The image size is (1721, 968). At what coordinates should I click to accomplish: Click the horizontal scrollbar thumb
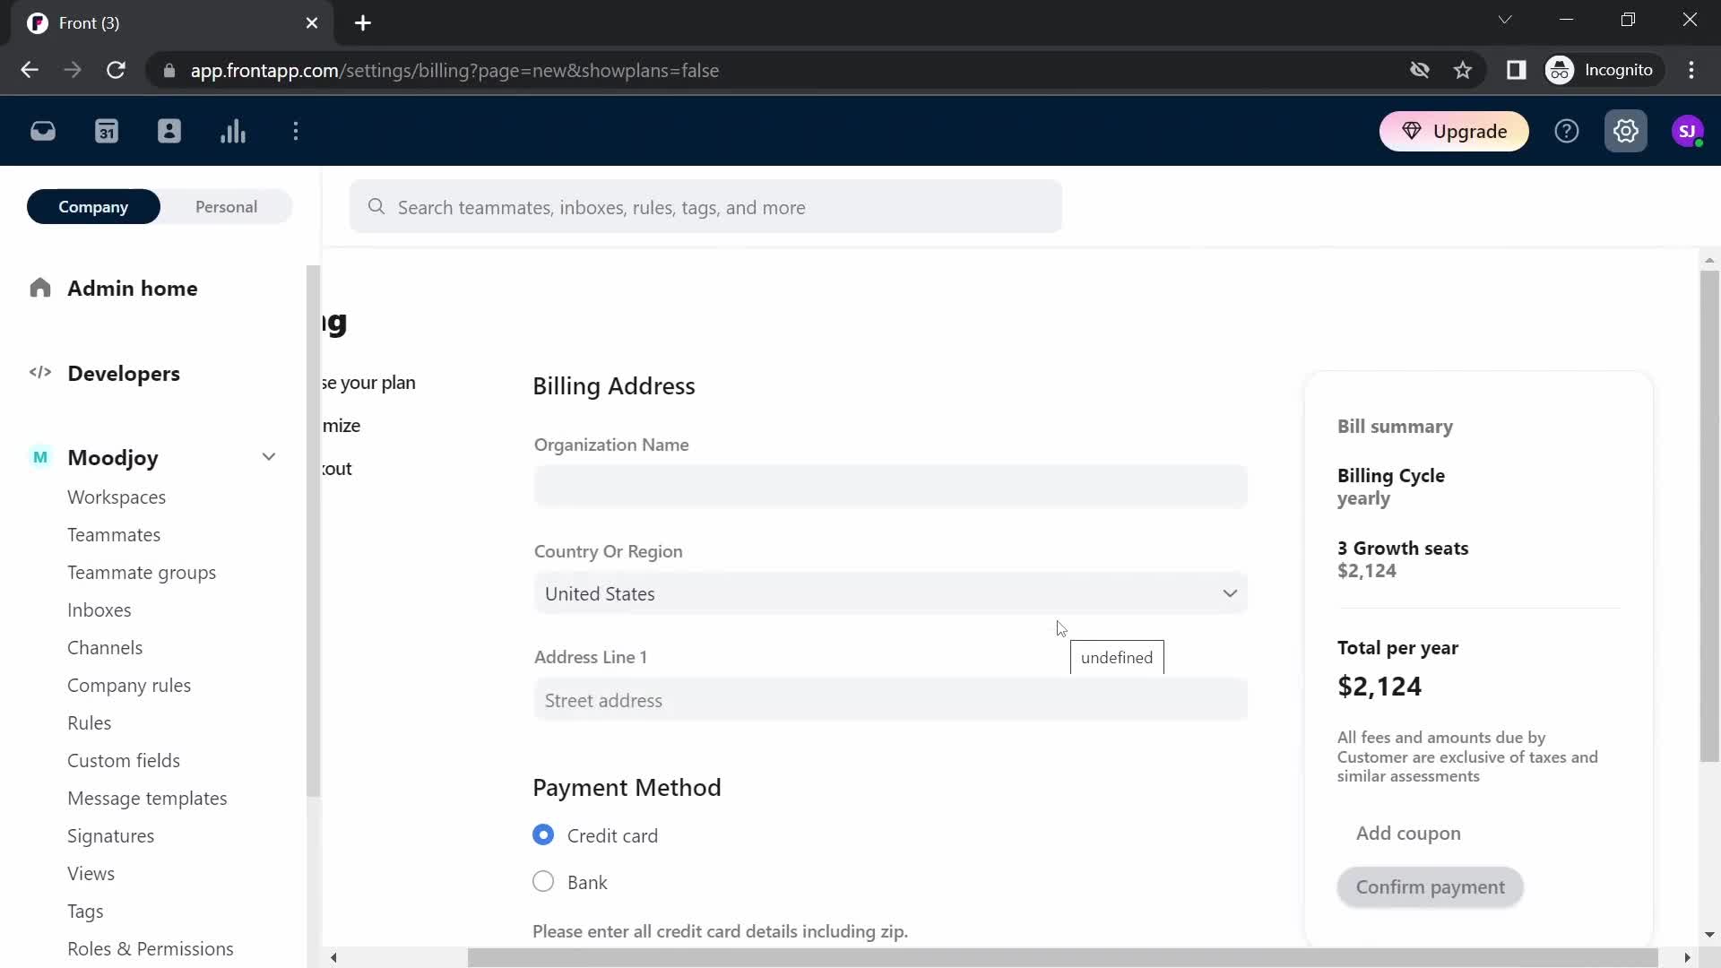1062,958
